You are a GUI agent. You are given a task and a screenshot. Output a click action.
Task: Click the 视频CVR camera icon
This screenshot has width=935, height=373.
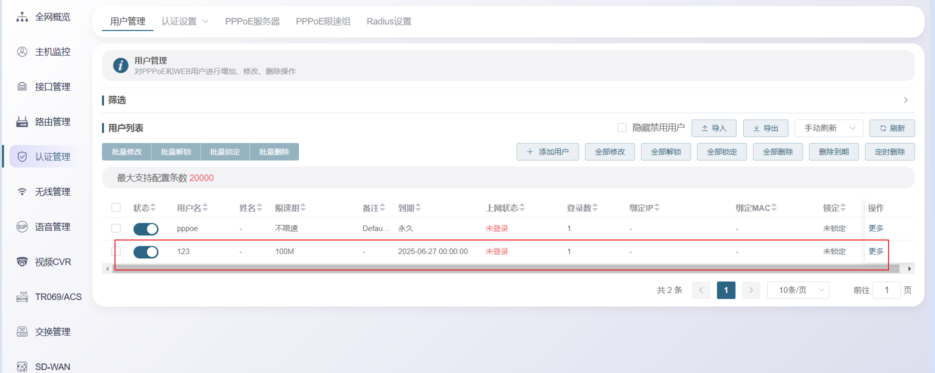22,262
